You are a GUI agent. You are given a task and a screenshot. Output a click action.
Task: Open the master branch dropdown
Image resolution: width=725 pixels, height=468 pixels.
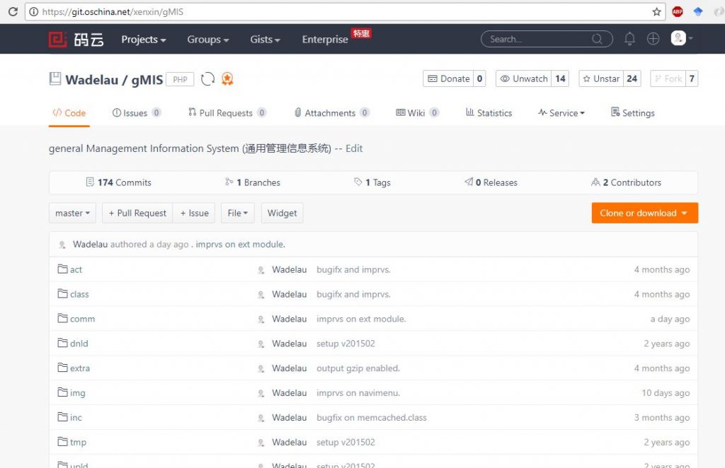click(x=73, y=213)
